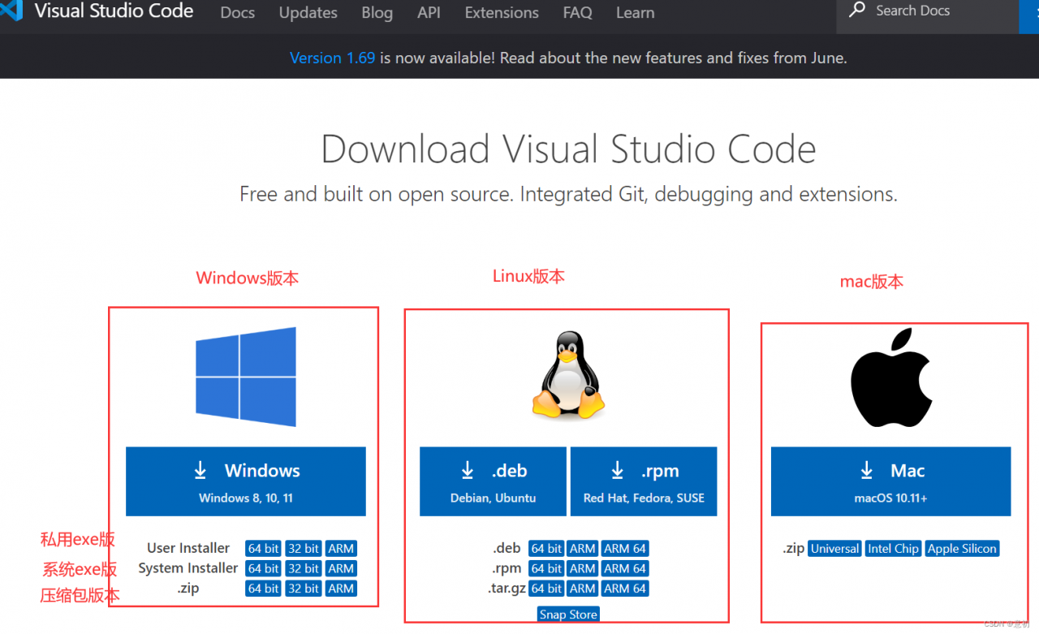Open the Docs menu item
This screenshot has height=634, width=1039.
[238, 13]
